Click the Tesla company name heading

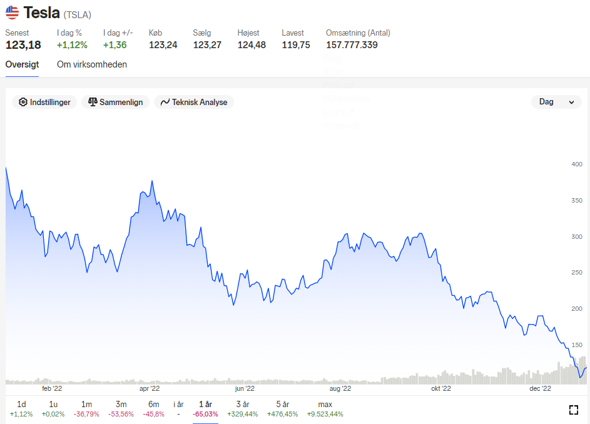tap(41, 13)
